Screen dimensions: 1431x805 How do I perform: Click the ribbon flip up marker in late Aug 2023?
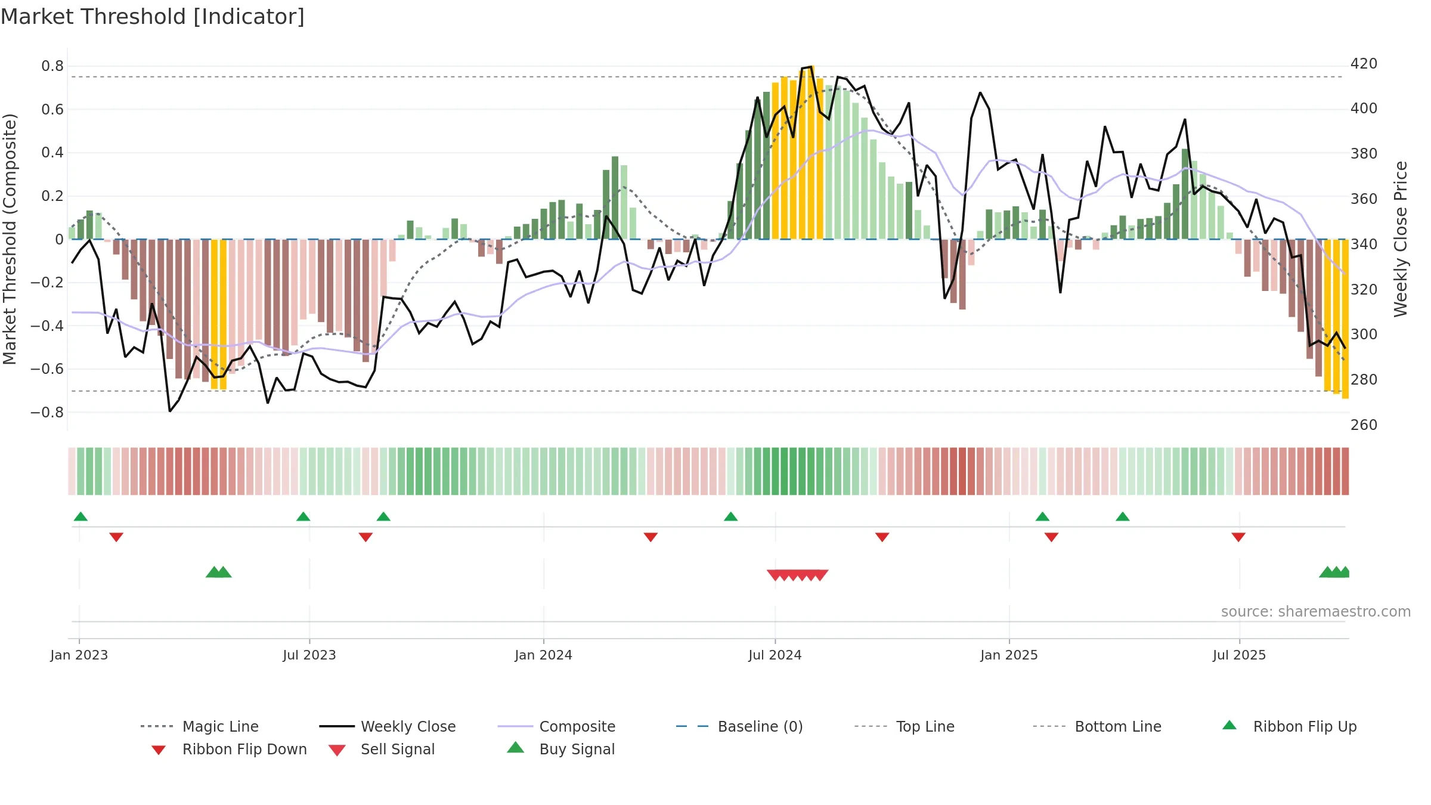click(383, 516)
